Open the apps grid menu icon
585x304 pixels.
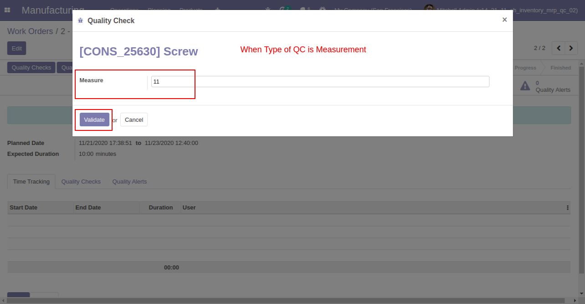tap(7, 10)
